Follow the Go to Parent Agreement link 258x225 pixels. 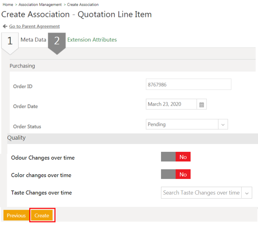click(x=34, y=26)
